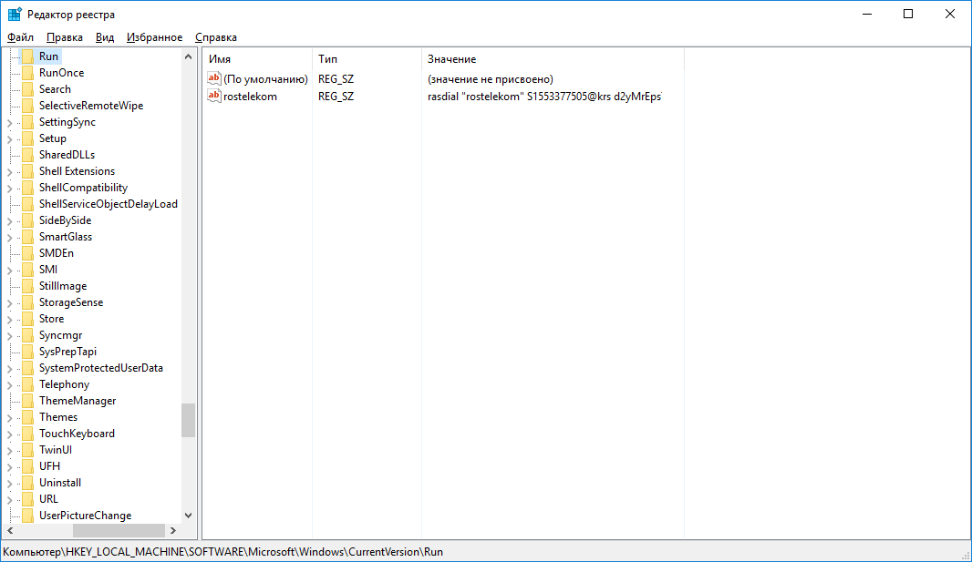Click the vertical tree scrollbar thumb
972x562 pixels.
click(x=189, y=420)
